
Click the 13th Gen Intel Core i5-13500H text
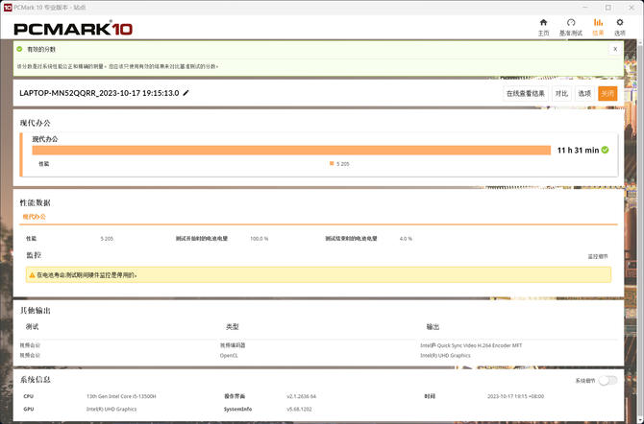pyautogui.click(x=121, y=396)
